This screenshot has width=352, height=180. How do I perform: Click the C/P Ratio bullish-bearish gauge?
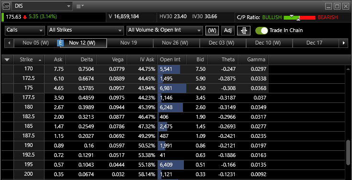299,18
